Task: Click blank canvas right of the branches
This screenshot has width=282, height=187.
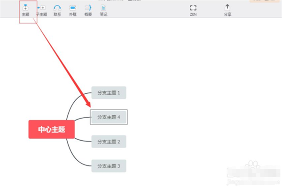Action: pyautogui.click(x=198, y=108)
